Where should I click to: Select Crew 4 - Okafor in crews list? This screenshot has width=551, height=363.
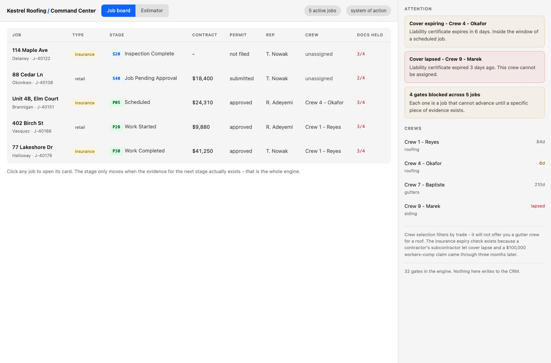[x=474, y=167]
